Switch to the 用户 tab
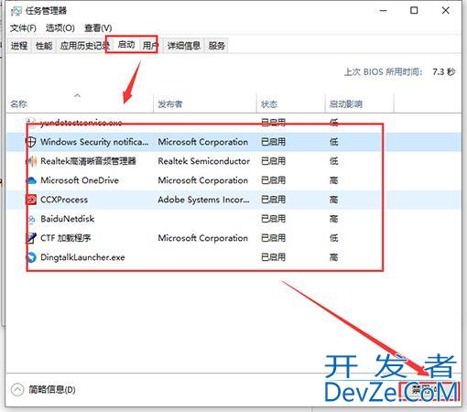Viewport: 467px width, 412px height. pyautogui.click(x=150, y=46)
